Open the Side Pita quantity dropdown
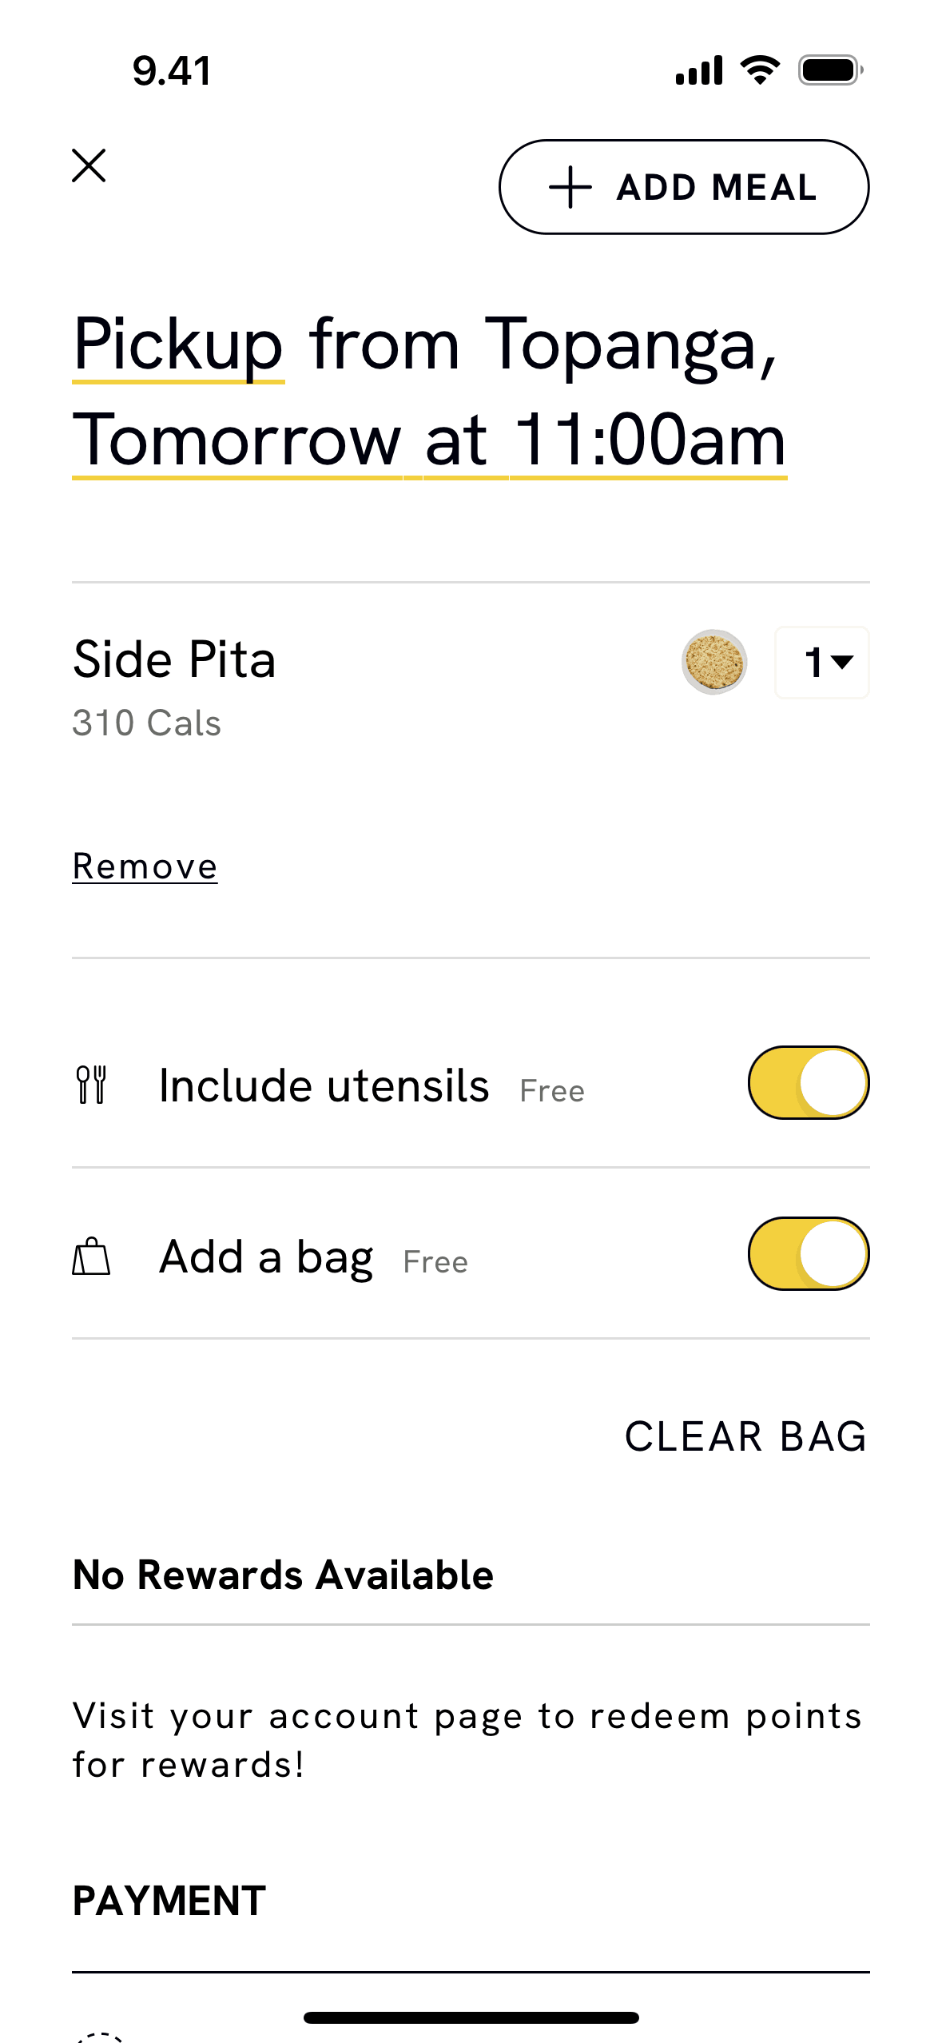942x2043 pixels. pos(822,663)
